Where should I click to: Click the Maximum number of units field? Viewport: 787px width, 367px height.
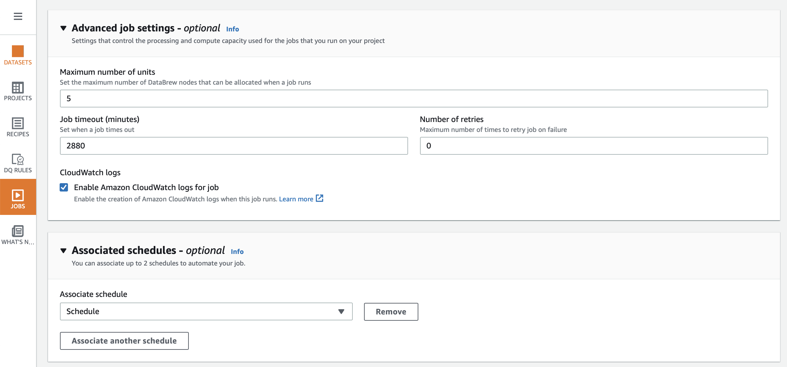tap(414, 99)
